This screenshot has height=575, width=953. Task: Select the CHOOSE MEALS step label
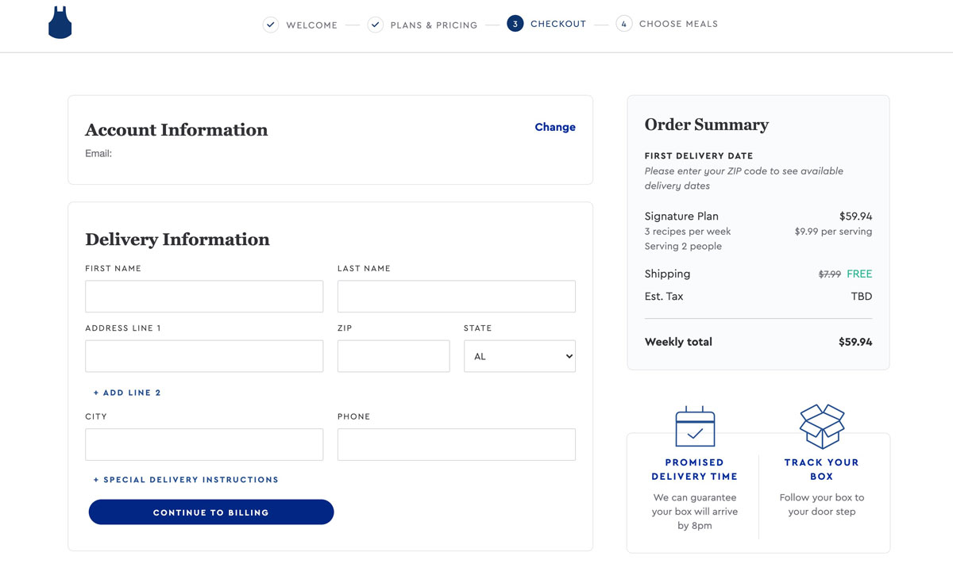coord(678,24)
